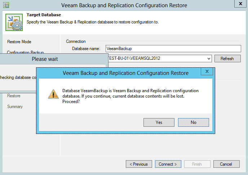Select Restore Mode wizard step

19,42
